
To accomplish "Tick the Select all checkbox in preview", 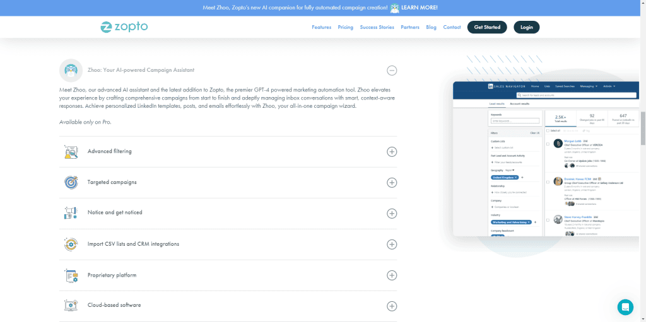I will click(548, 130).
